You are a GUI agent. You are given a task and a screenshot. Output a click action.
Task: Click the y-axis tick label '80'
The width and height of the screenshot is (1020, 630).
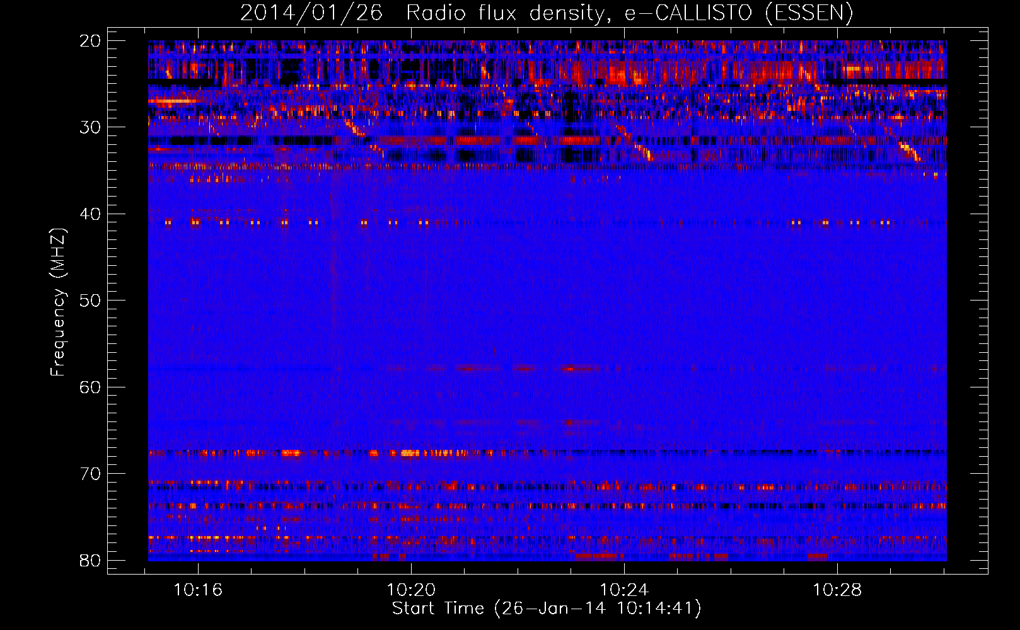click(x=91, y=560)
